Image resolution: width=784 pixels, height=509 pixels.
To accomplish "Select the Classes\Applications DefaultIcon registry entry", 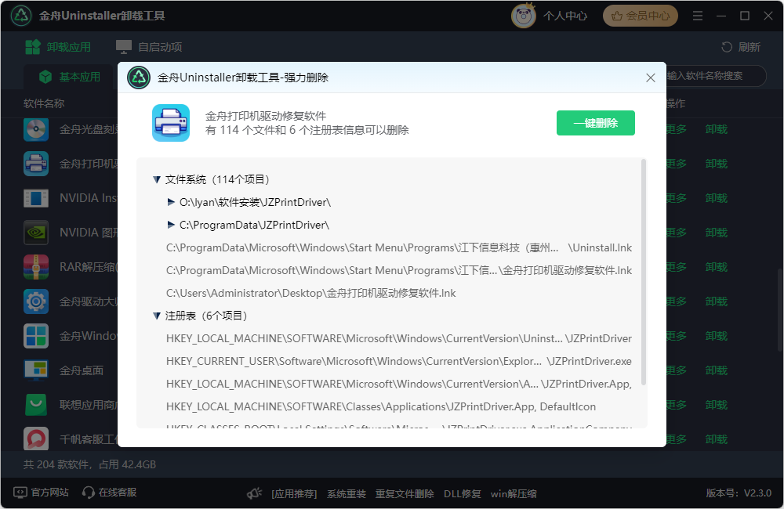I will pyautogui.click(x=381, y=406).
